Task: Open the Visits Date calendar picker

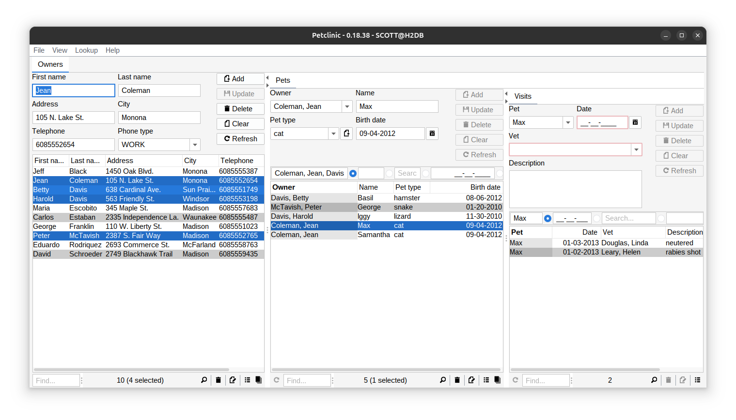Action: point(635,122)
